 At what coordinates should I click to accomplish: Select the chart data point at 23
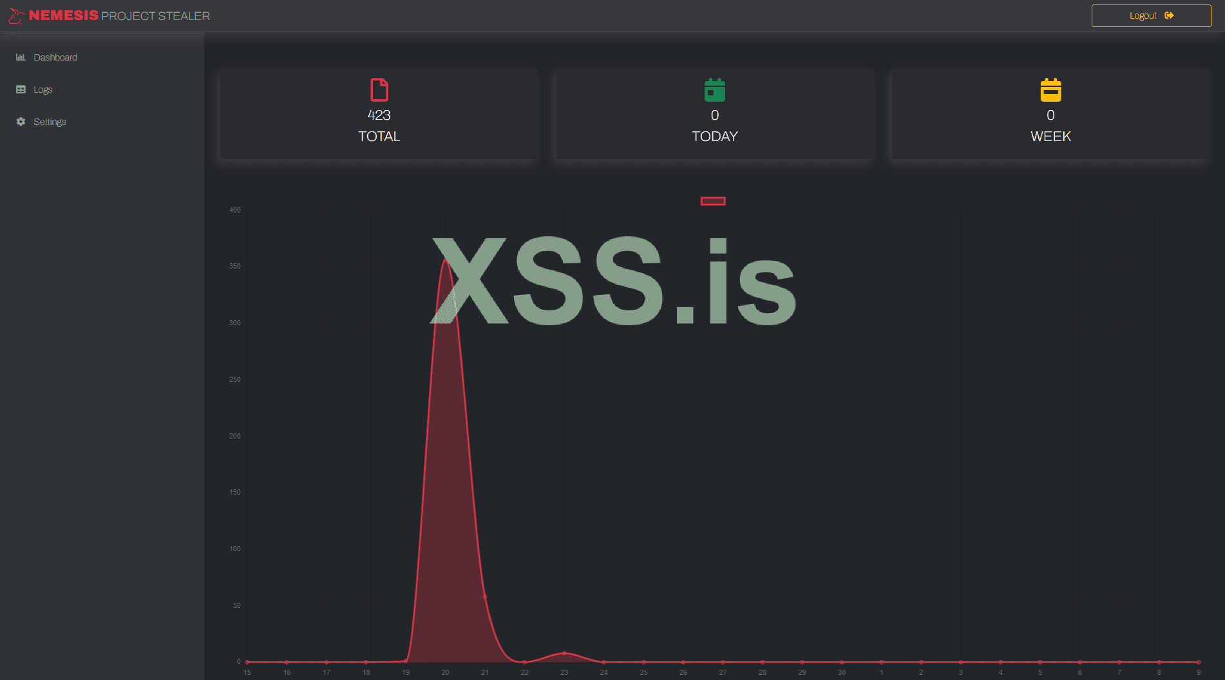[x=564, y=653]
